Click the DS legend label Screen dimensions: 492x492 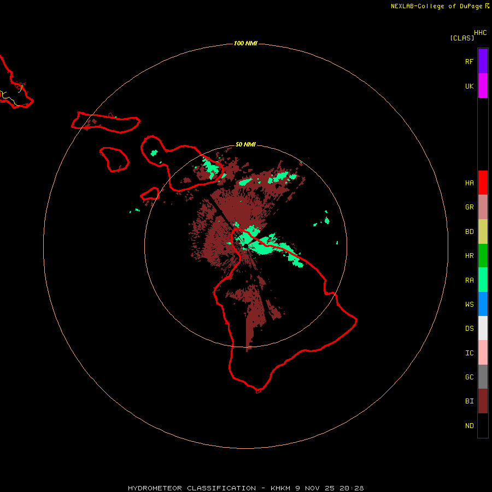469,328
